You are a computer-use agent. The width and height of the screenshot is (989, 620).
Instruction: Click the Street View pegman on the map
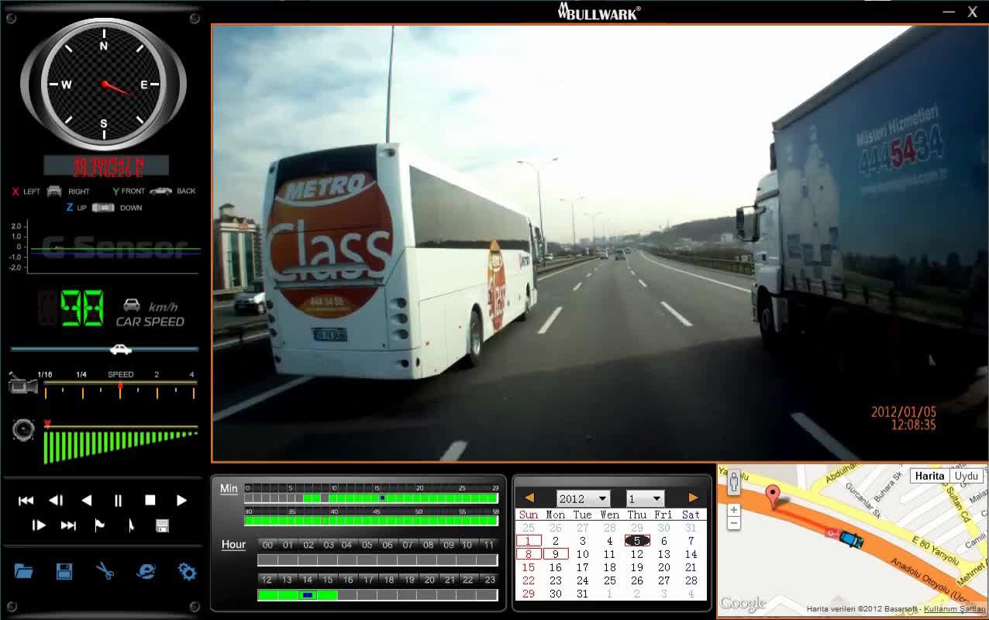(x=733, y=482)
